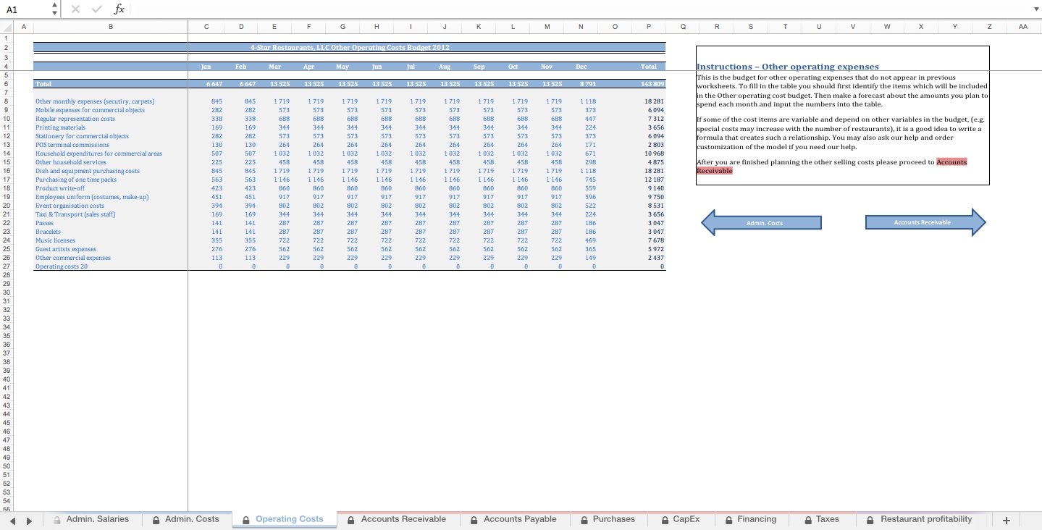Select row 6 header
The width and height of the screenshot is (1042, 530).
pyautogui.click(x=7, y=84)
